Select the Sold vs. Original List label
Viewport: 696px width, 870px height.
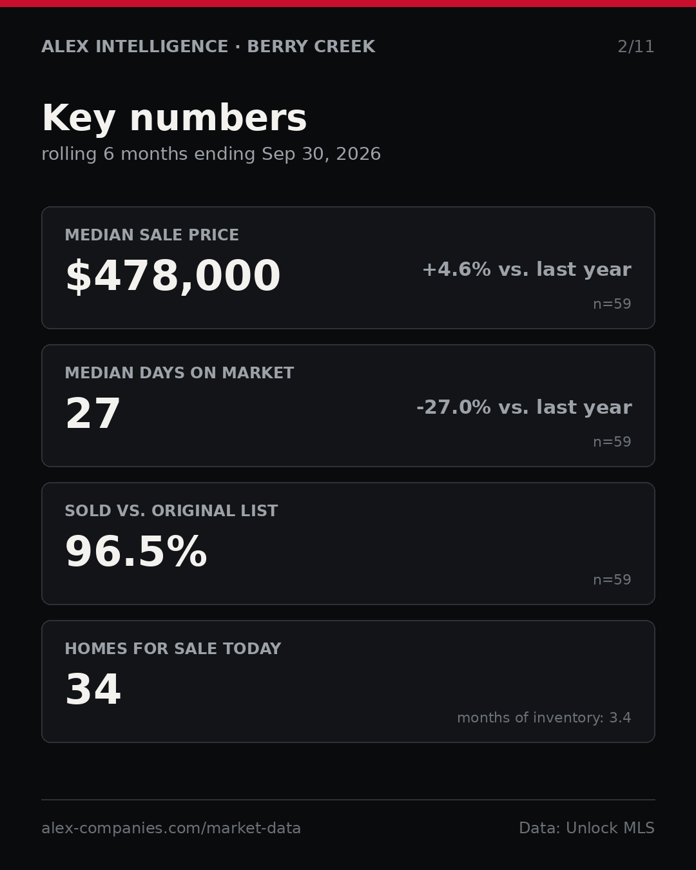tap(171, 511)
